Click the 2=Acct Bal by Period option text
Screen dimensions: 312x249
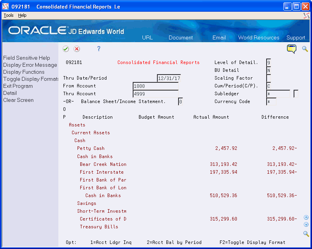click(174, 242)
